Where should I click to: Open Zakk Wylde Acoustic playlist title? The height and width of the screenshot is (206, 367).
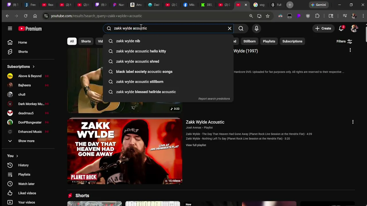click(205, 122)
